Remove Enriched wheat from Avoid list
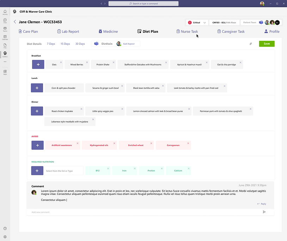The width and height of the screenshot is (287, 241). (x=151, y=143)
